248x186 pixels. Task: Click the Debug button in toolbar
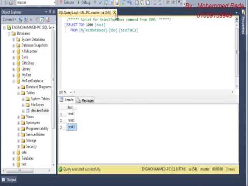(x=84, y=3)
